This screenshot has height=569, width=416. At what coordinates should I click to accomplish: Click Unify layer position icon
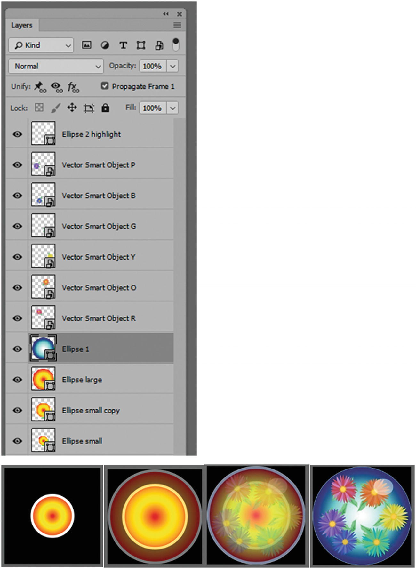(x=40, y=87)
